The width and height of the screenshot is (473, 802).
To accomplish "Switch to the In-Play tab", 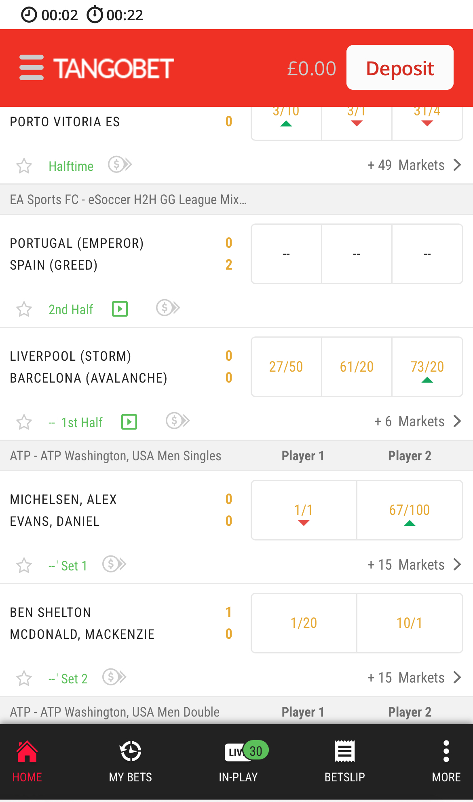I will pos(239,761).
